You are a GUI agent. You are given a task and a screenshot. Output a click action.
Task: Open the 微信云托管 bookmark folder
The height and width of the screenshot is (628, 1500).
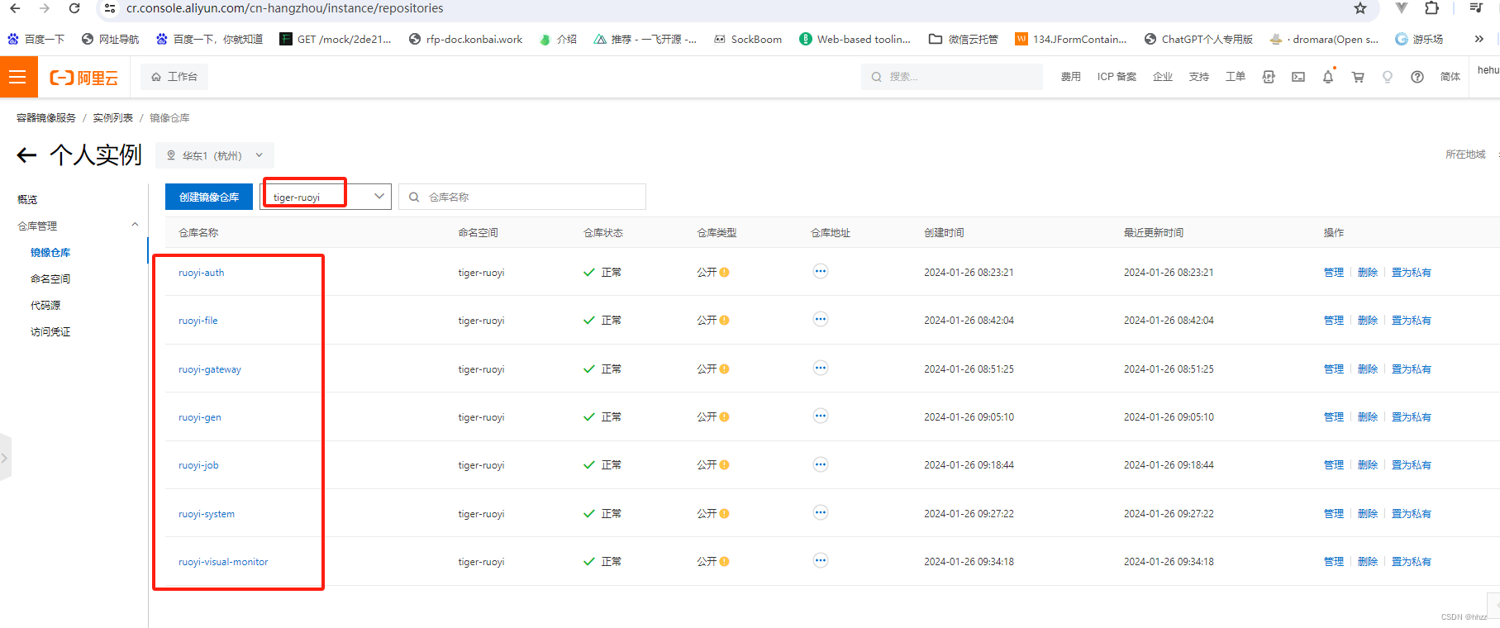click(x=964, y=39)
